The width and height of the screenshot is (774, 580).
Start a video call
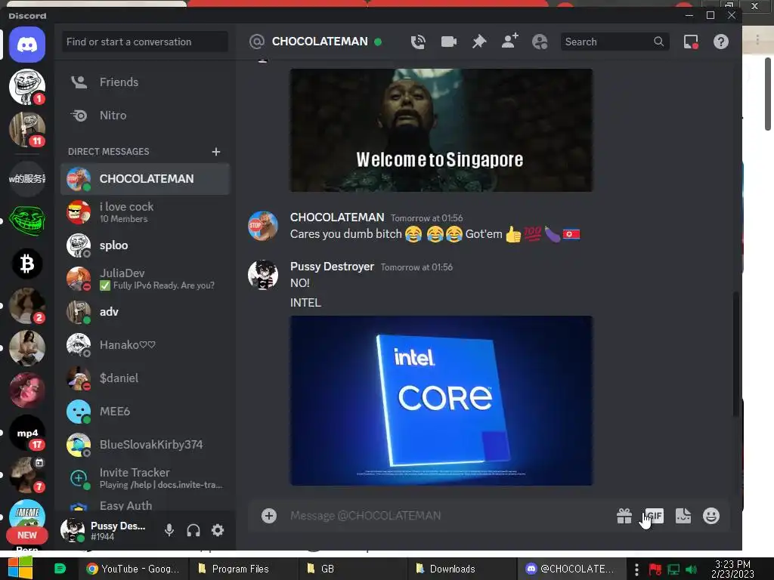(449, 42)
